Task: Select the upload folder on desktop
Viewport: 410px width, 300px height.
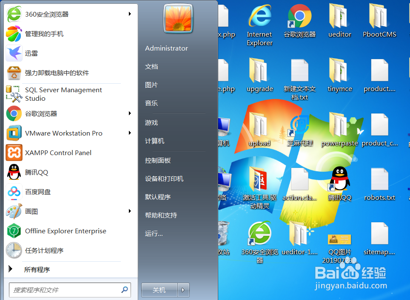Action: pyautogui.click(x=259, y=130)
